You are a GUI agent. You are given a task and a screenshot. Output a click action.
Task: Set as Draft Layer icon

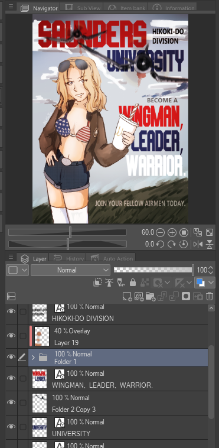[120, 283]
